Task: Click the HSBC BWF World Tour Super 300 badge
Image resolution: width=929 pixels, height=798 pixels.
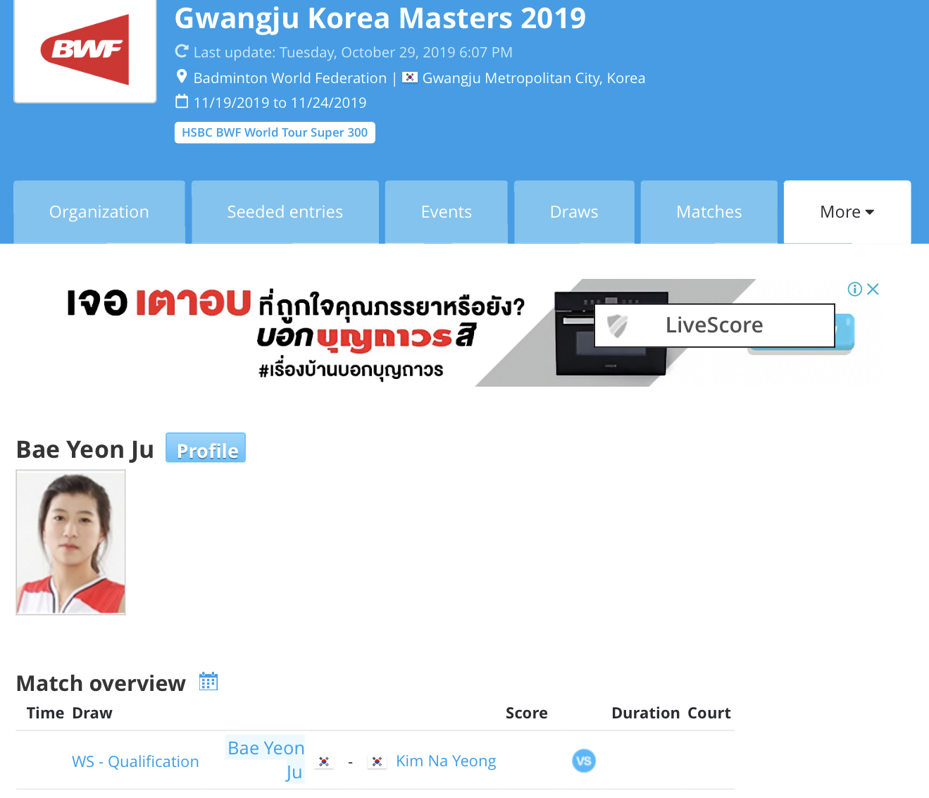Action: click(275, 132)
